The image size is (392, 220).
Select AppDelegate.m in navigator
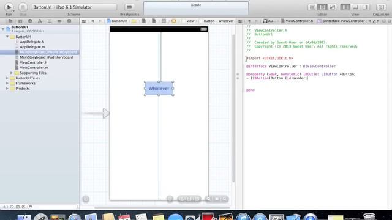[x=32, y=47]
